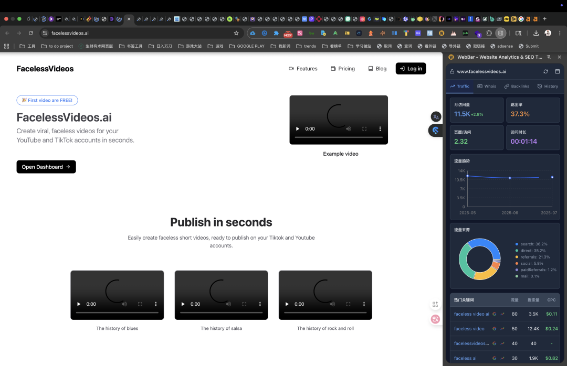
Task: Click Google icon for faceless video ai
Action: point(495,314)
